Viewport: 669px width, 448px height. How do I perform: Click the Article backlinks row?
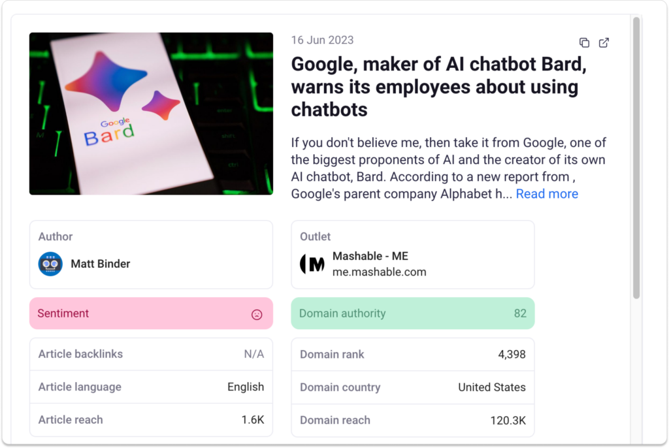(151, 354)
